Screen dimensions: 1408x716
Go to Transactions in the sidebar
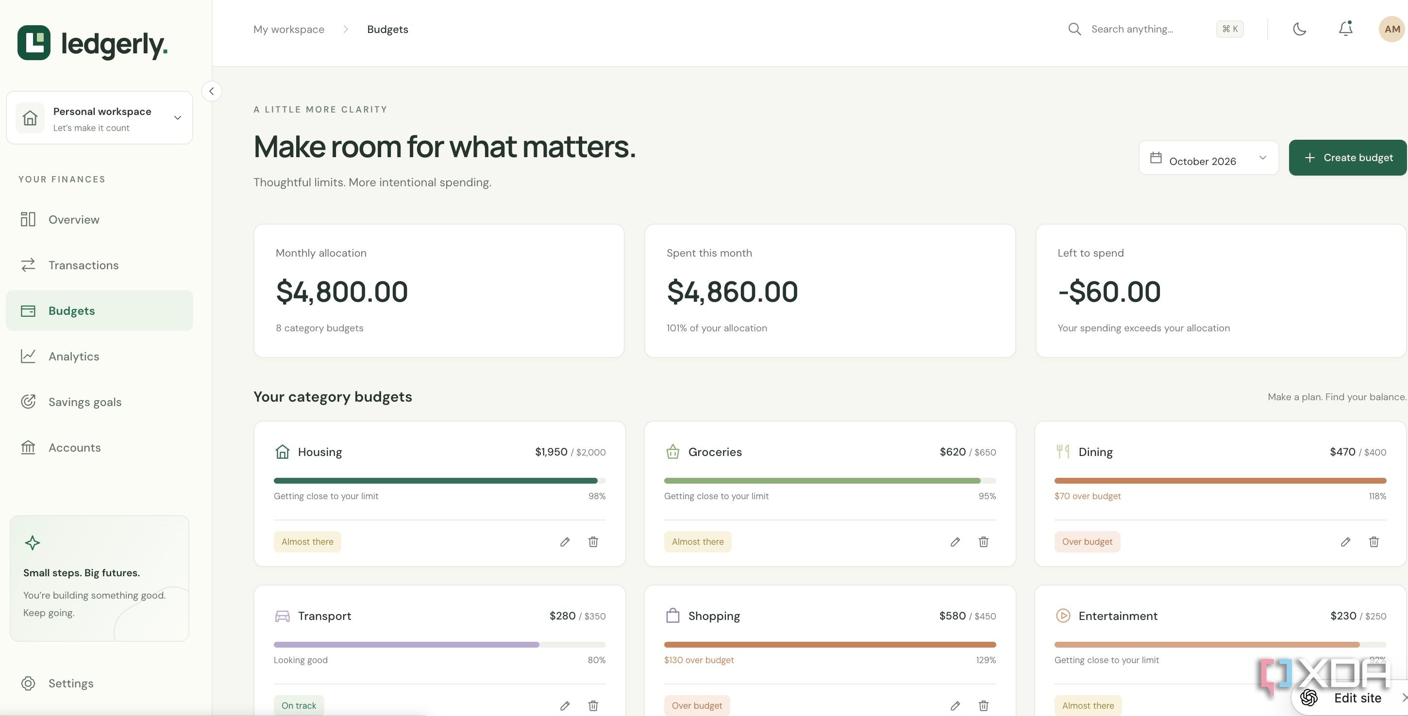coord(100,265)
